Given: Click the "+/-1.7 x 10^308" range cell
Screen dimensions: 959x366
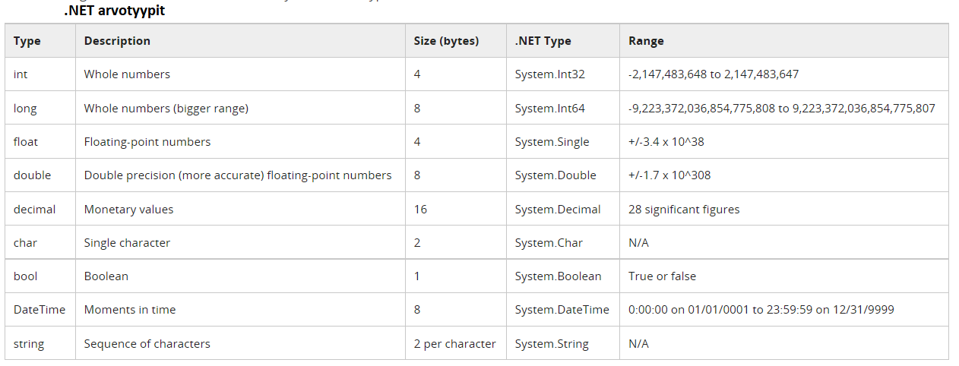Looking at the screenshot, I should click(669, 175).
